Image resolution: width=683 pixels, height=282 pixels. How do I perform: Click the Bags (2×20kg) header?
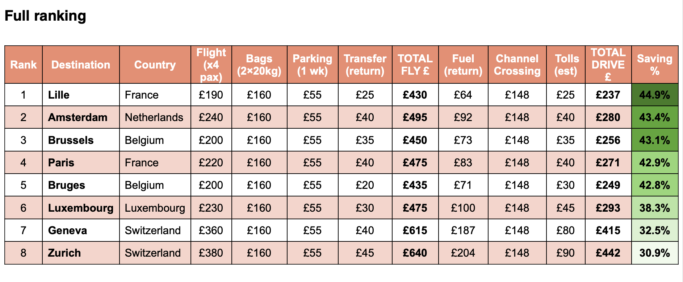tap(259, 65)
